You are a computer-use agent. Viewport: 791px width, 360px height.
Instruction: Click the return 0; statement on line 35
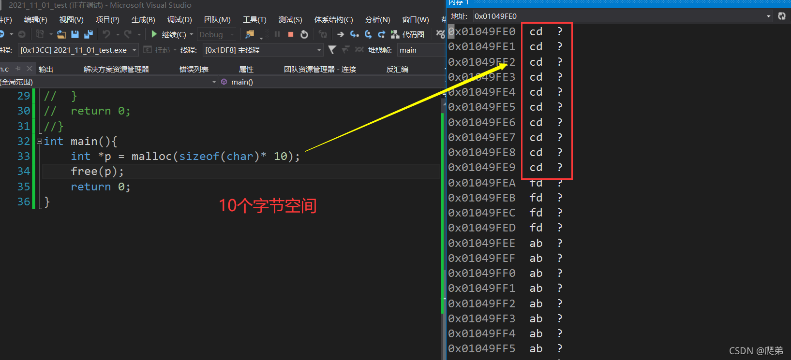[x=101, y=187]
